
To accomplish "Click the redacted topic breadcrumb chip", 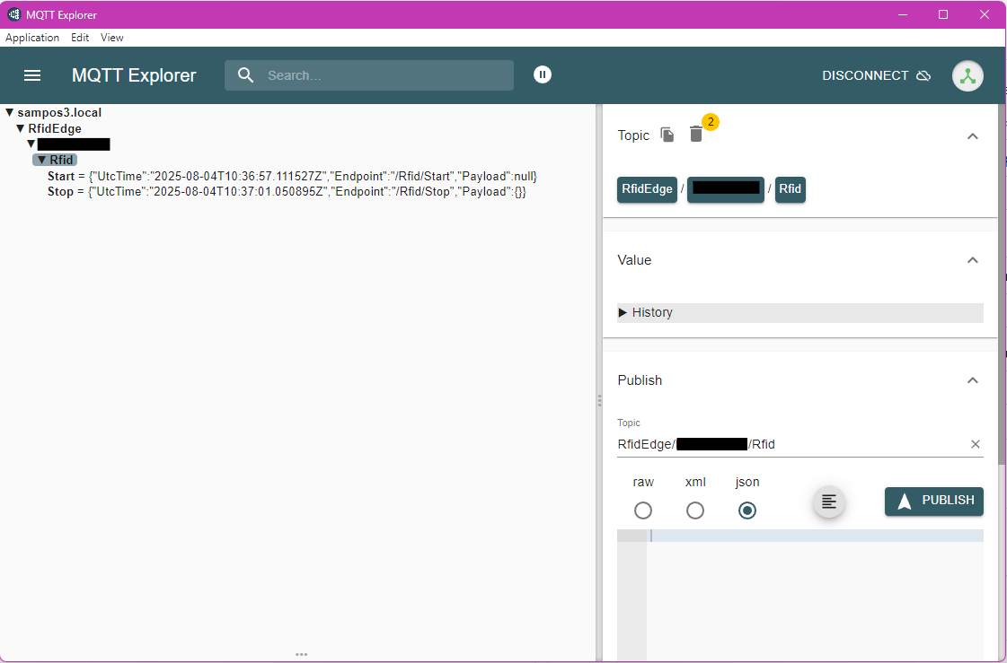I will click(726, 189).
